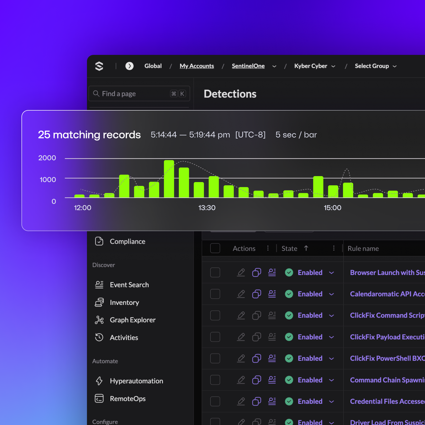Click the SentinelOne logo icon
The height and width of the screenshot is (425, 425).
tap(99, 66)
